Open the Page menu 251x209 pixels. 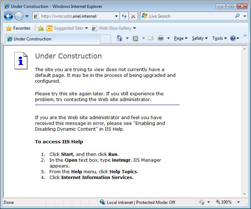181,38
